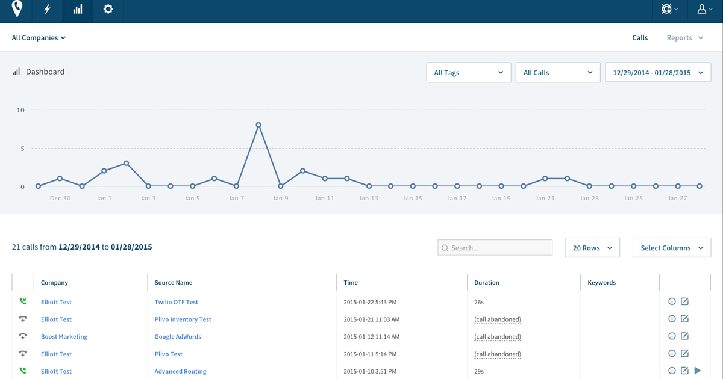Open the gear settings icon
The width and height of the screenshot is (723, 379).
pos(108,10)
